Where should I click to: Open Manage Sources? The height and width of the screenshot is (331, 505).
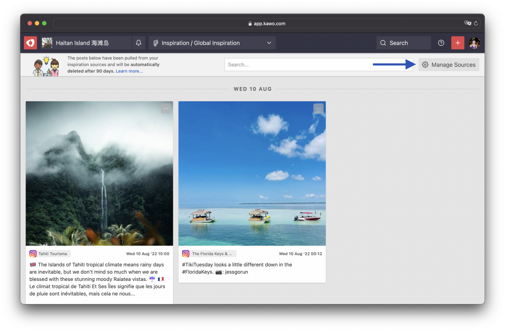453,64
